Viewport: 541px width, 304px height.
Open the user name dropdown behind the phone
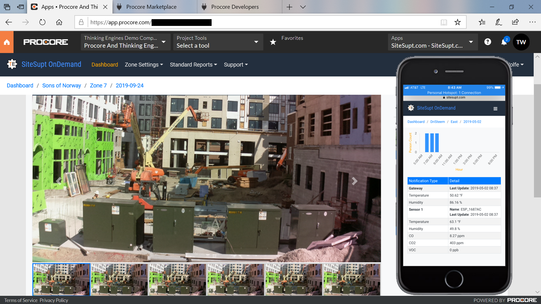(x=518, y=64)
